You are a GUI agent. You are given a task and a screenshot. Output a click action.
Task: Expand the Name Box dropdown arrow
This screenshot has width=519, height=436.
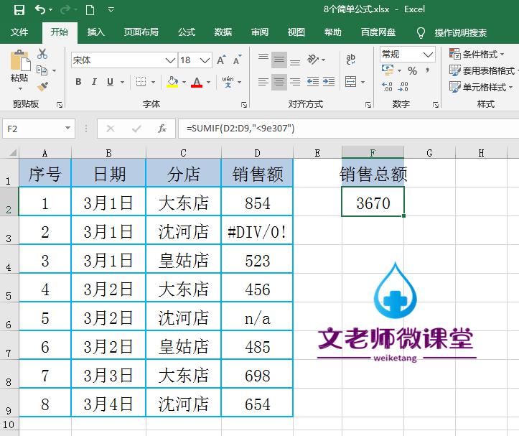tap(68, 129)
